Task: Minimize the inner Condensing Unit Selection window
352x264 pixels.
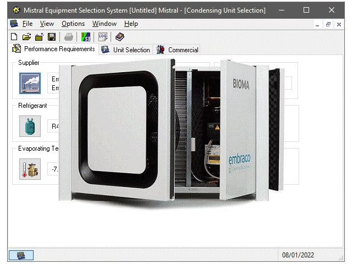Action: tap(317, 24)
